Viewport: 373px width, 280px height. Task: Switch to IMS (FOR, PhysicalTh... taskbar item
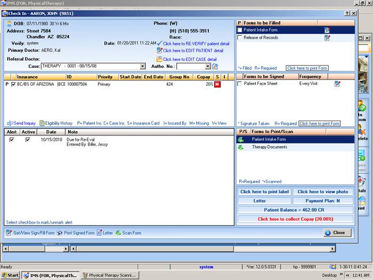(51, 275)
